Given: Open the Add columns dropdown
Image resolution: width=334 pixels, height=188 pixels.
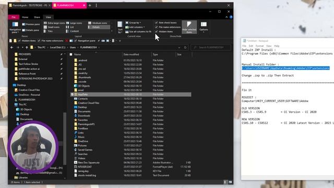Looking at the screenshot, I should pyautogui.click(x=135, y=27).
